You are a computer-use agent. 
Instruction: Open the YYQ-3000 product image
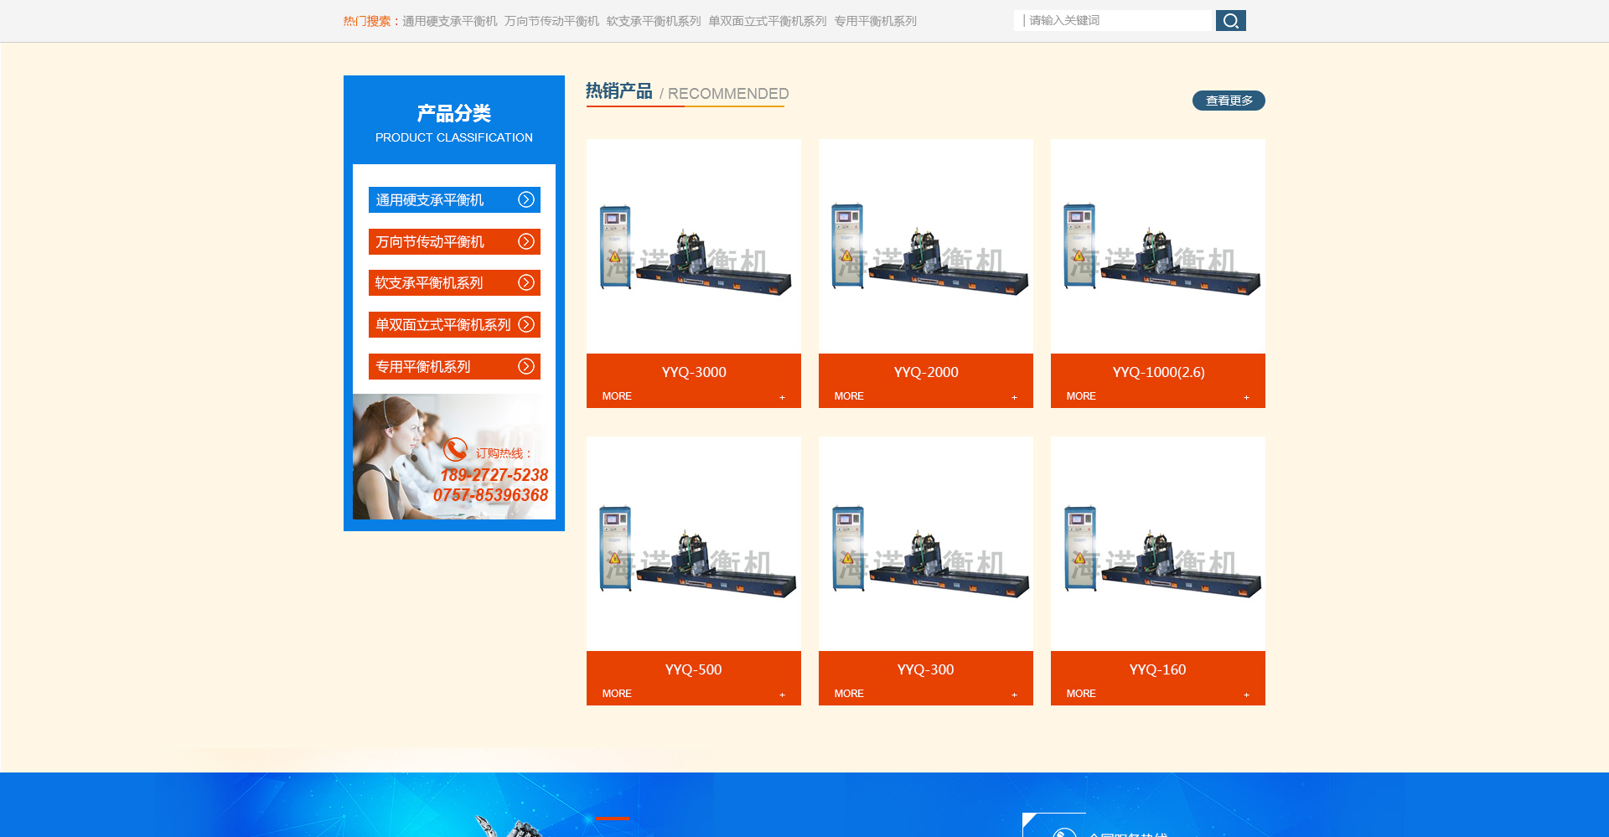click(x=694, y=246)
